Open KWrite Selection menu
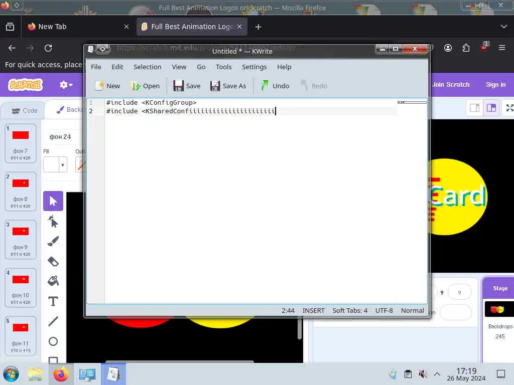This screenshot has width=514, height=385. 147,67
